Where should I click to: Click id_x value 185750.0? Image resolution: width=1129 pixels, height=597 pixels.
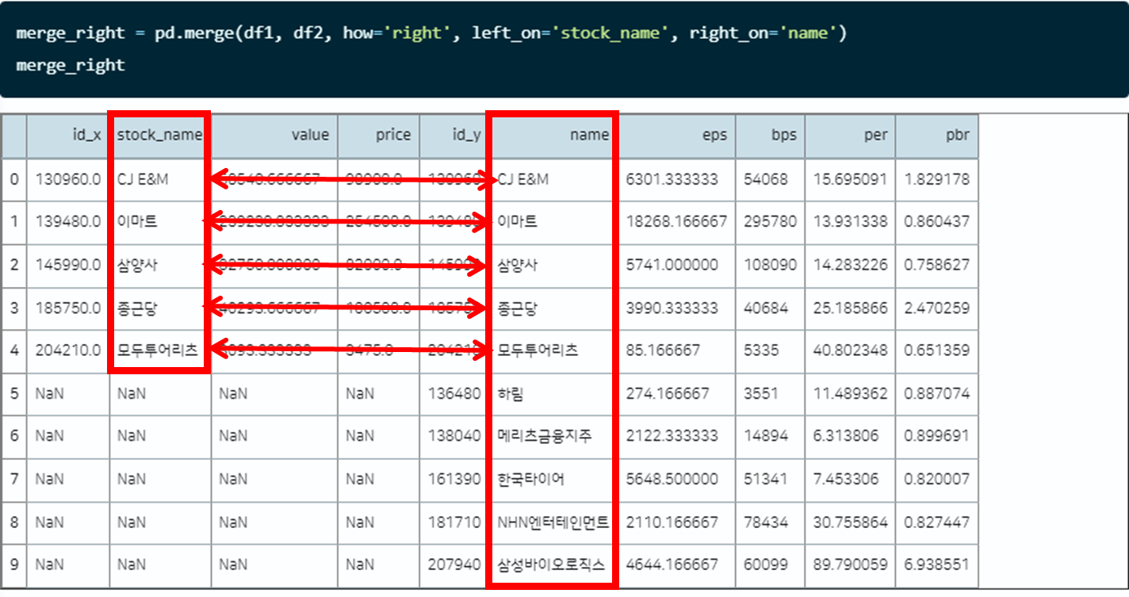coord(68,308)
